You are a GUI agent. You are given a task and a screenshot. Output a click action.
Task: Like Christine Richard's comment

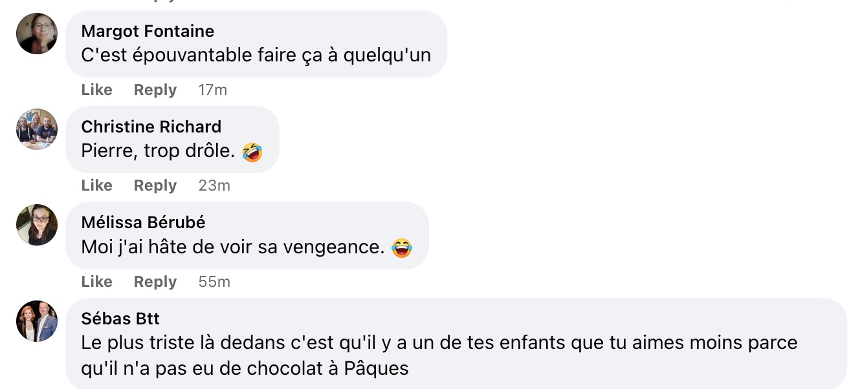point(97,185)
